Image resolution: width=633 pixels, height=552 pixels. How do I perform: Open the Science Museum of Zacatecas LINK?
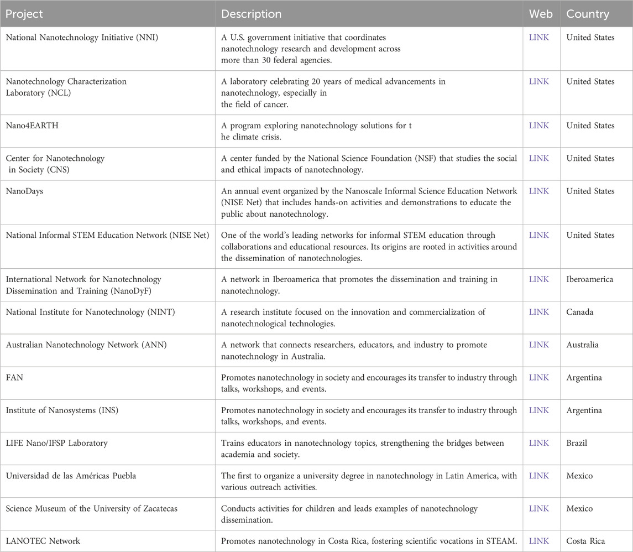(539, 508)
